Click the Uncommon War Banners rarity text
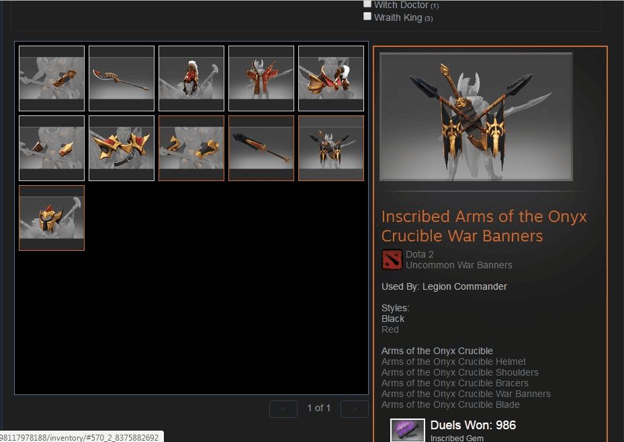This screenshot has width=624, height=442. click(x=459, y=265)
